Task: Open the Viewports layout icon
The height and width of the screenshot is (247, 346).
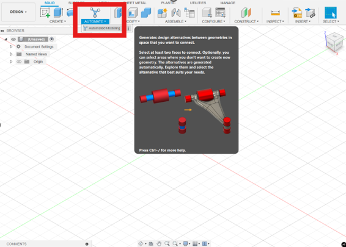Action: pos(205,243)
